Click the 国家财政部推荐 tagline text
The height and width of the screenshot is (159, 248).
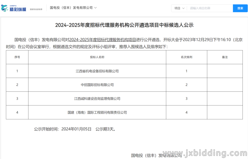tap(36, 10)
